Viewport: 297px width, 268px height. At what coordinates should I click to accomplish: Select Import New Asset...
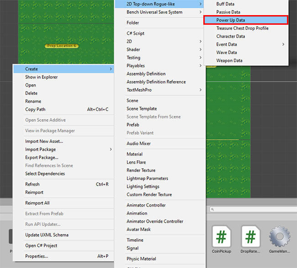64,141
